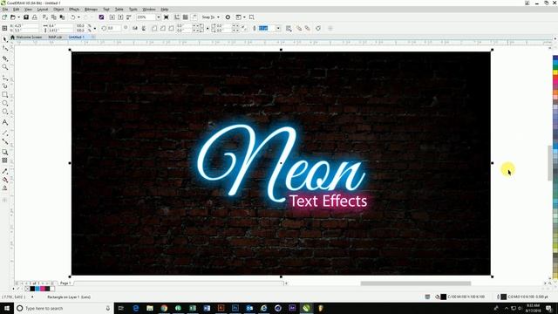Select the Rectangle tool

(x=5, y=95)
